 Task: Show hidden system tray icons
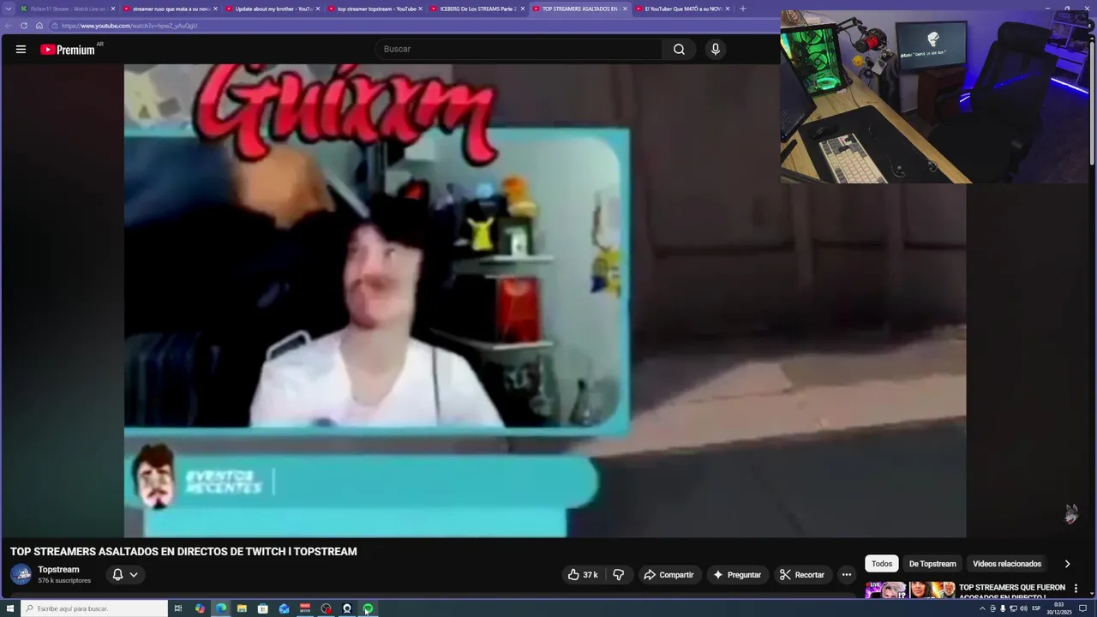tap(982, 608)
